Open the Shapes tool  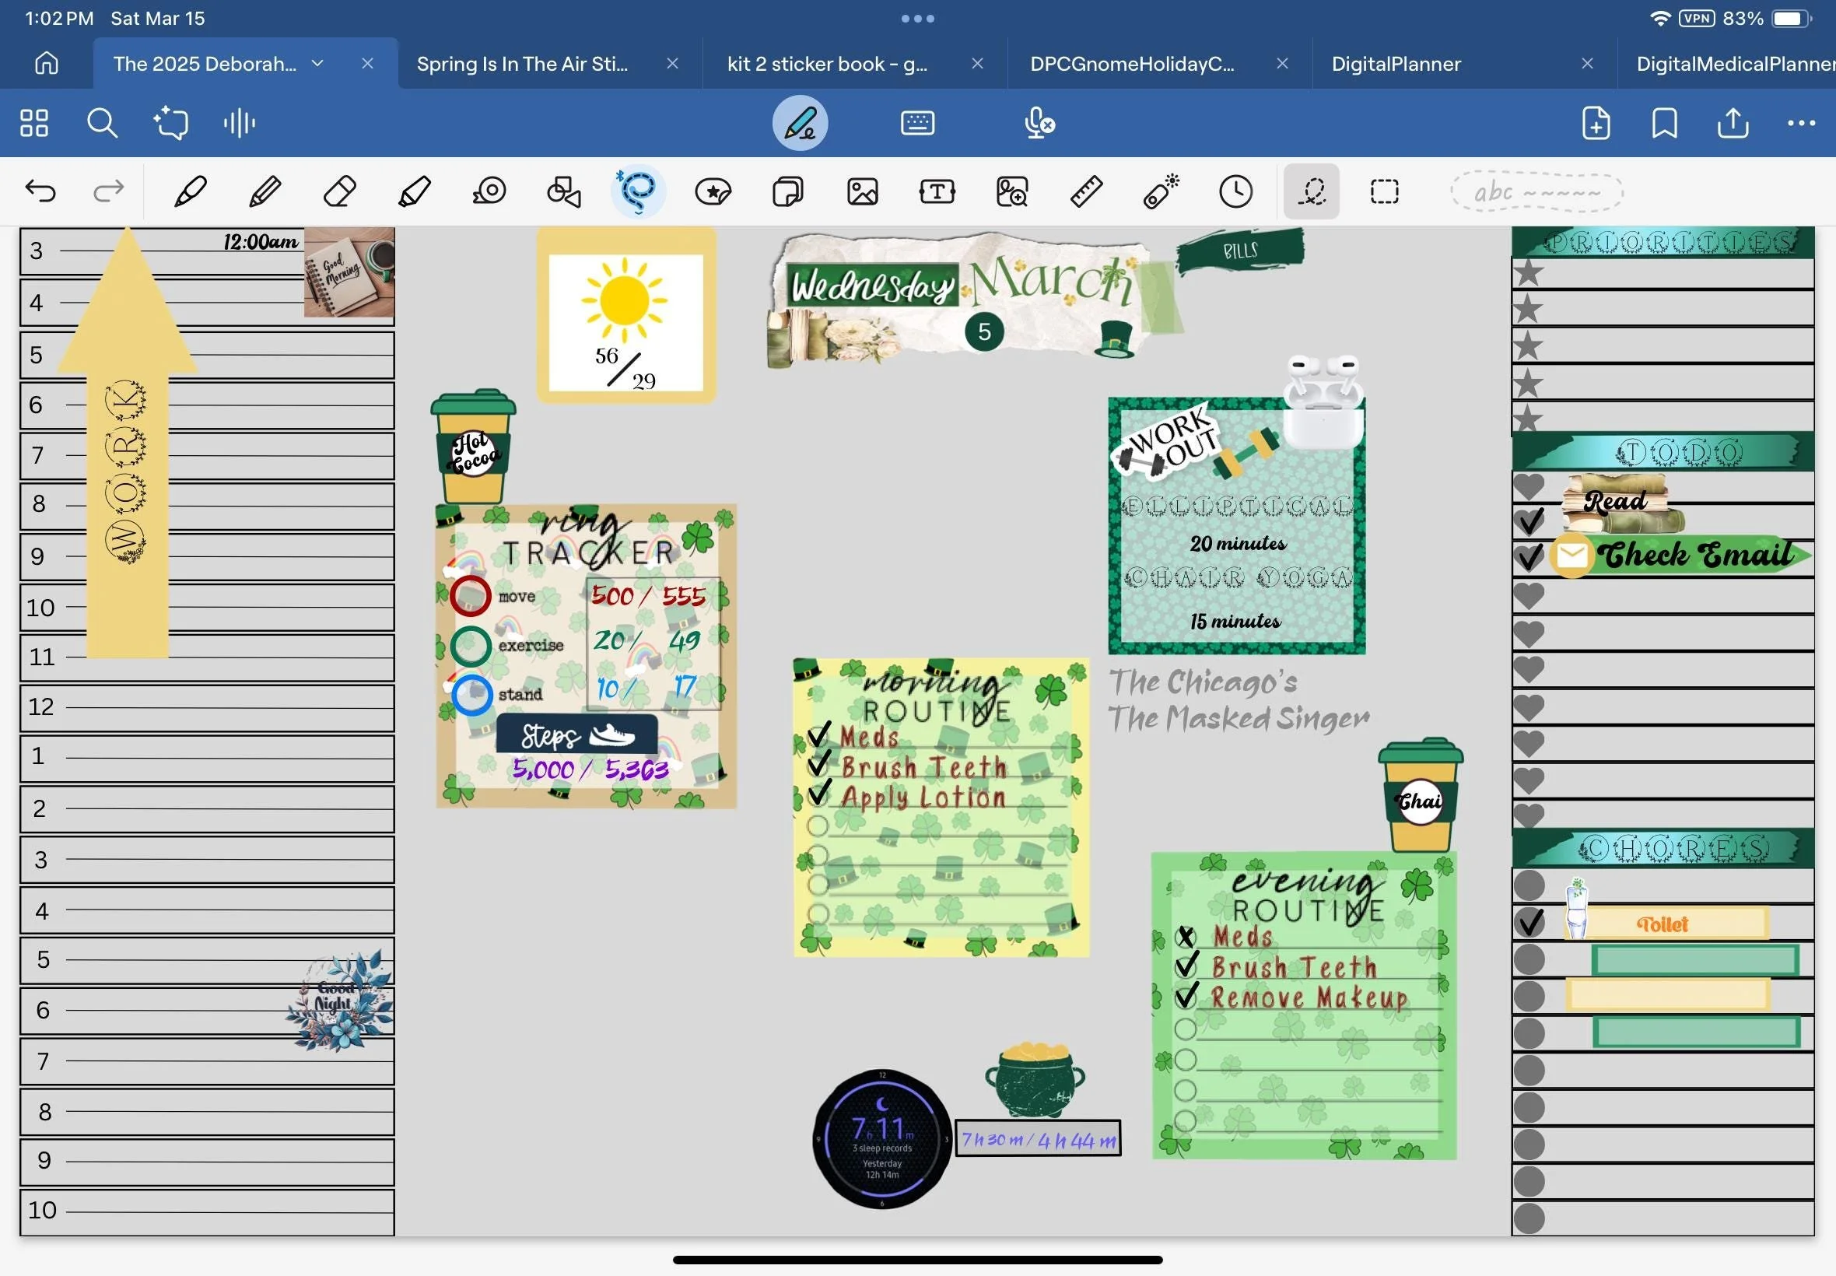(563, 192)
